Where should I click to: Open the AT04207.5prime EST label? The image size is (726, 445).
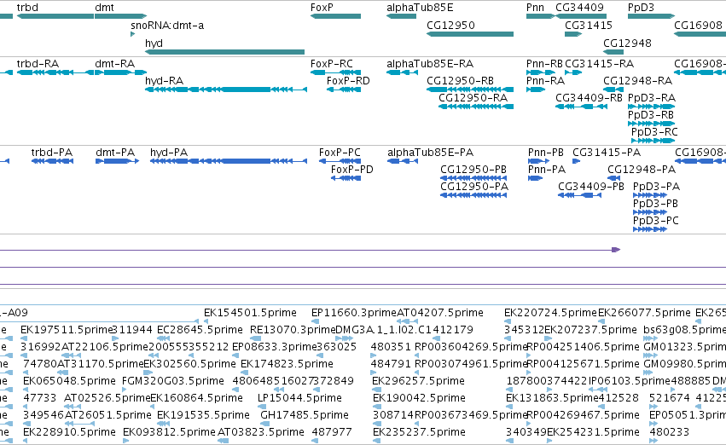(440, 313)
